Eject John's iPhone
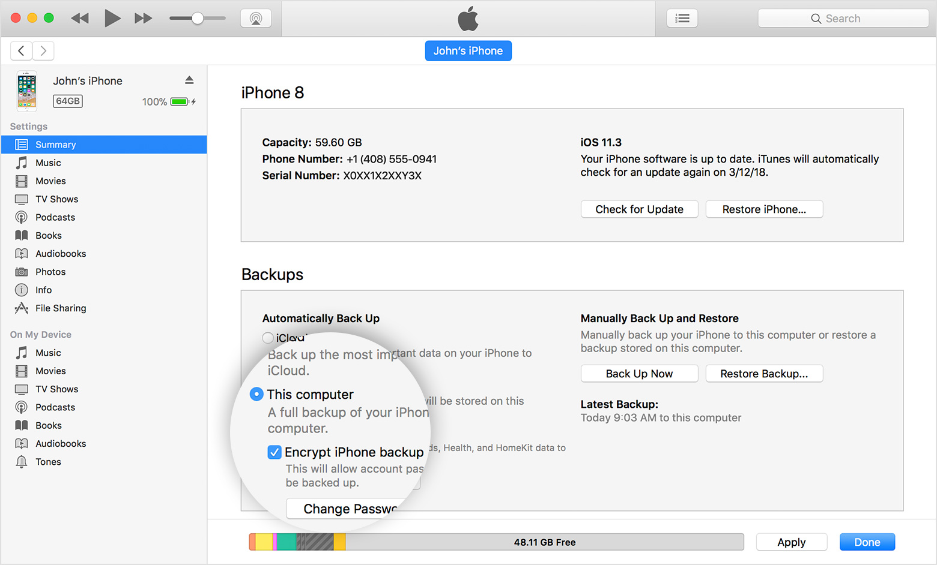937x565 pixels. tap(189, 80)
